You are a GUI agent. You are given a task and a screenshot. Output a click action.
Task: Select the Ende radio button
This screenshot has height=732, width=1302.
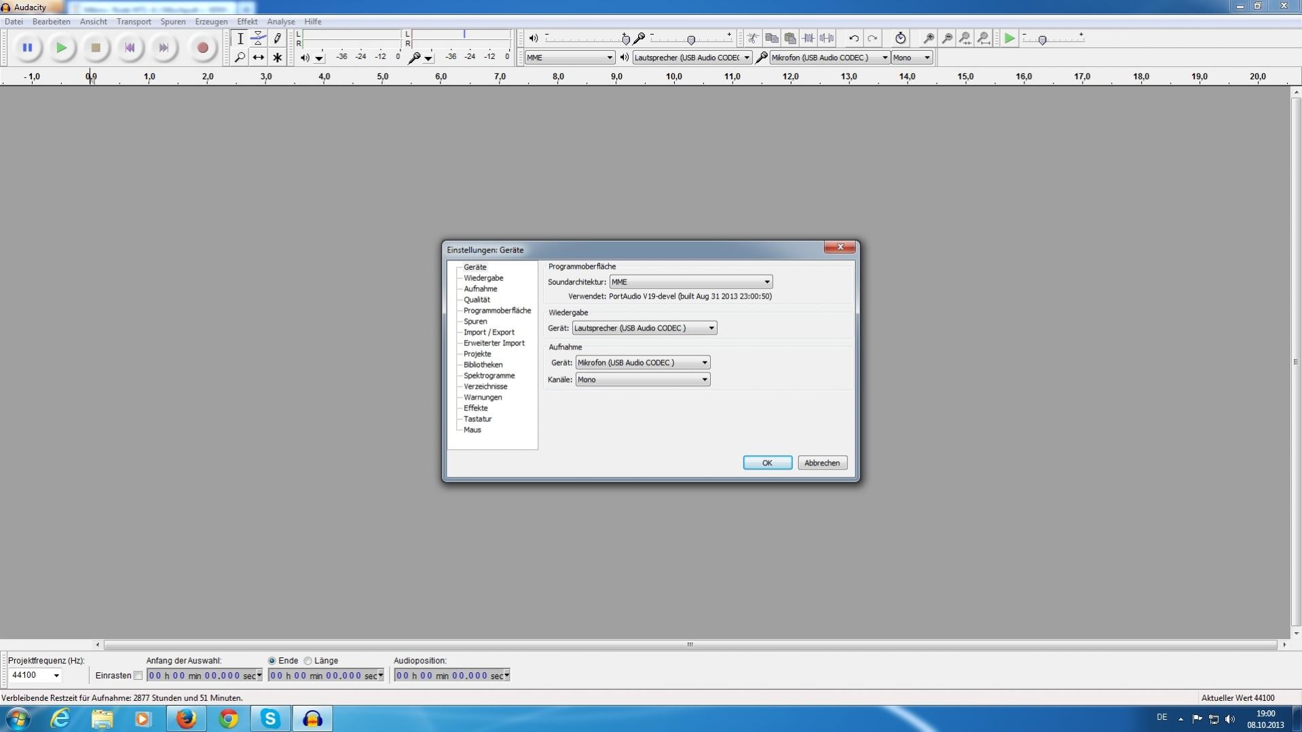point(272,661)
